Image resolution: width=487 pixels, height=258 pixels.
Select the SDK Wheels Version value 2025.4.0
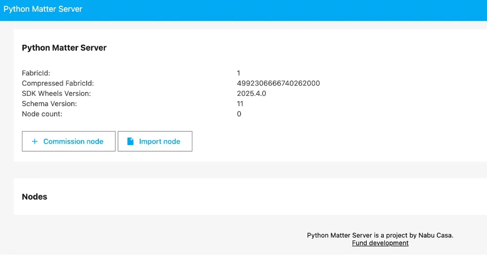point(252,93)
